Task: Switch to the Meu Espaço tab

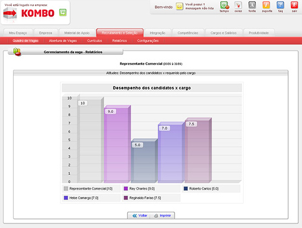Action: 18,33
